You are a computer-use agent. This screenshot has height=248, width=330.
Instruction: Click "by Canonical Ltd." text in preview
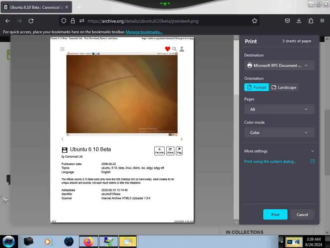click(x=72, y=157)
